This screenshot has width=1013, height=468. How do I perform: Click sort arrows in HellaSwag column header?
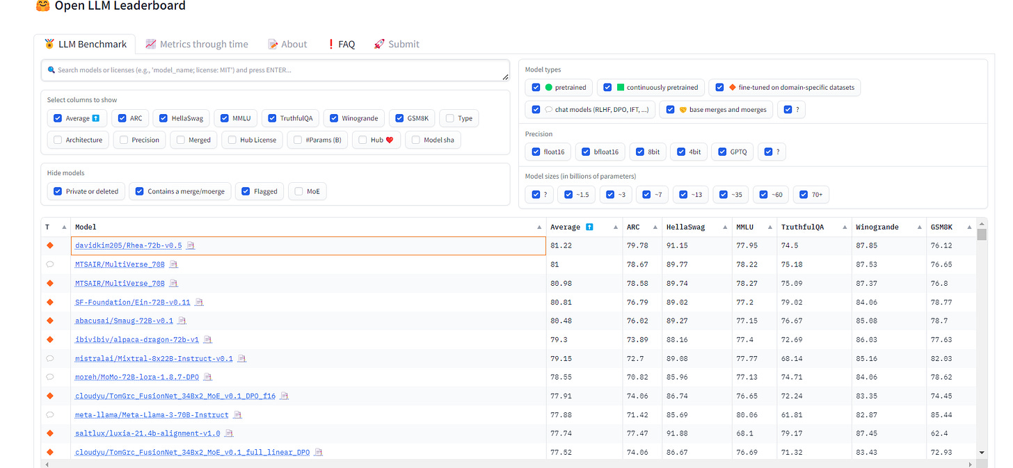[725, 227]
